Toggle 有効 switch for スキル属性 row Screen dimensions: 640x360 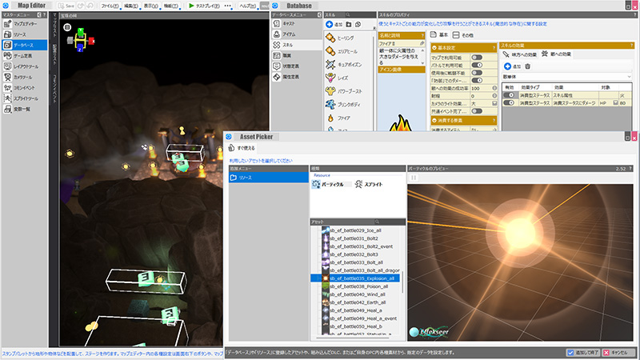pyautogui.click(x=508, y=94)
